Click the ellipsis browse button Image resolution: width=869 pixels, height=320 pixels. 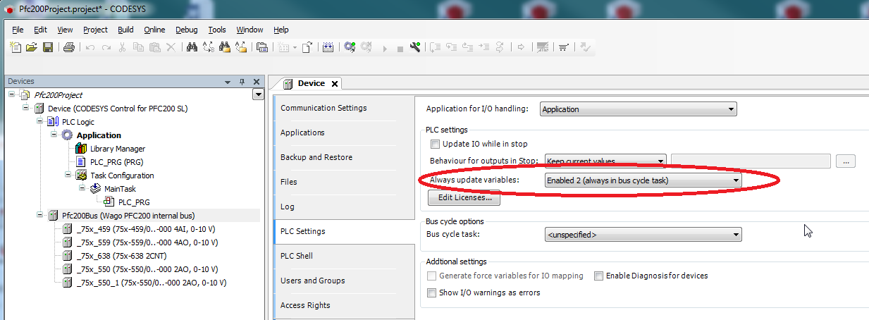click(846, 161)
